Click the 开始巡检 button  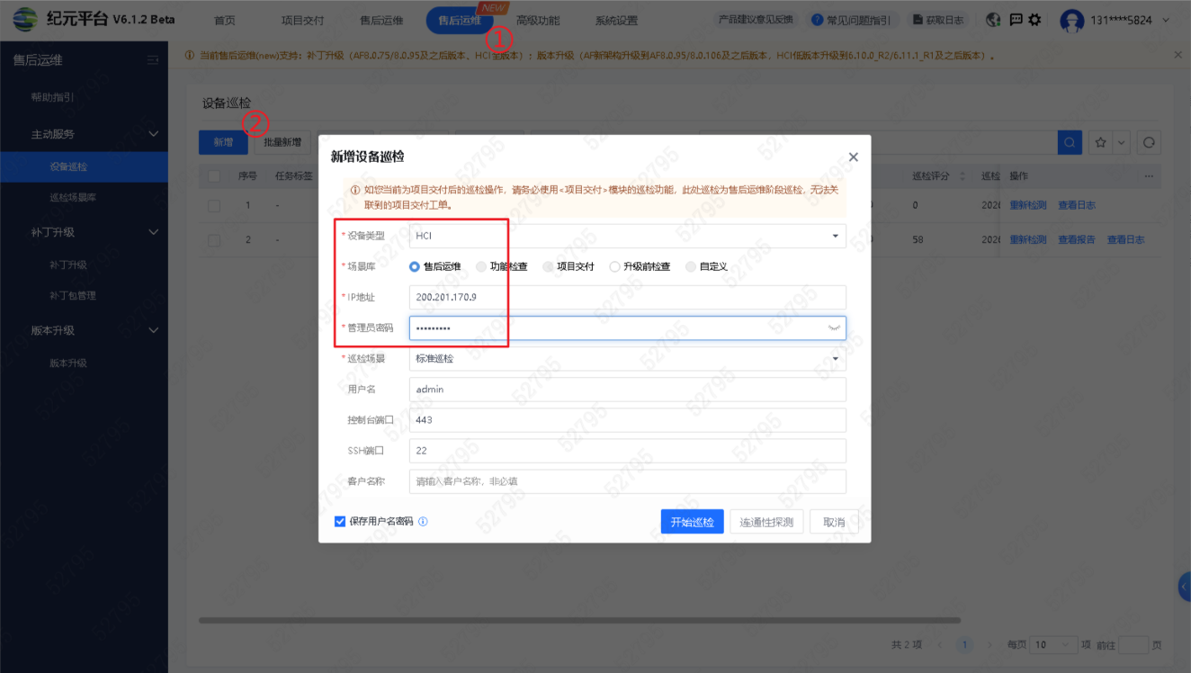click(x=692, y=523)
